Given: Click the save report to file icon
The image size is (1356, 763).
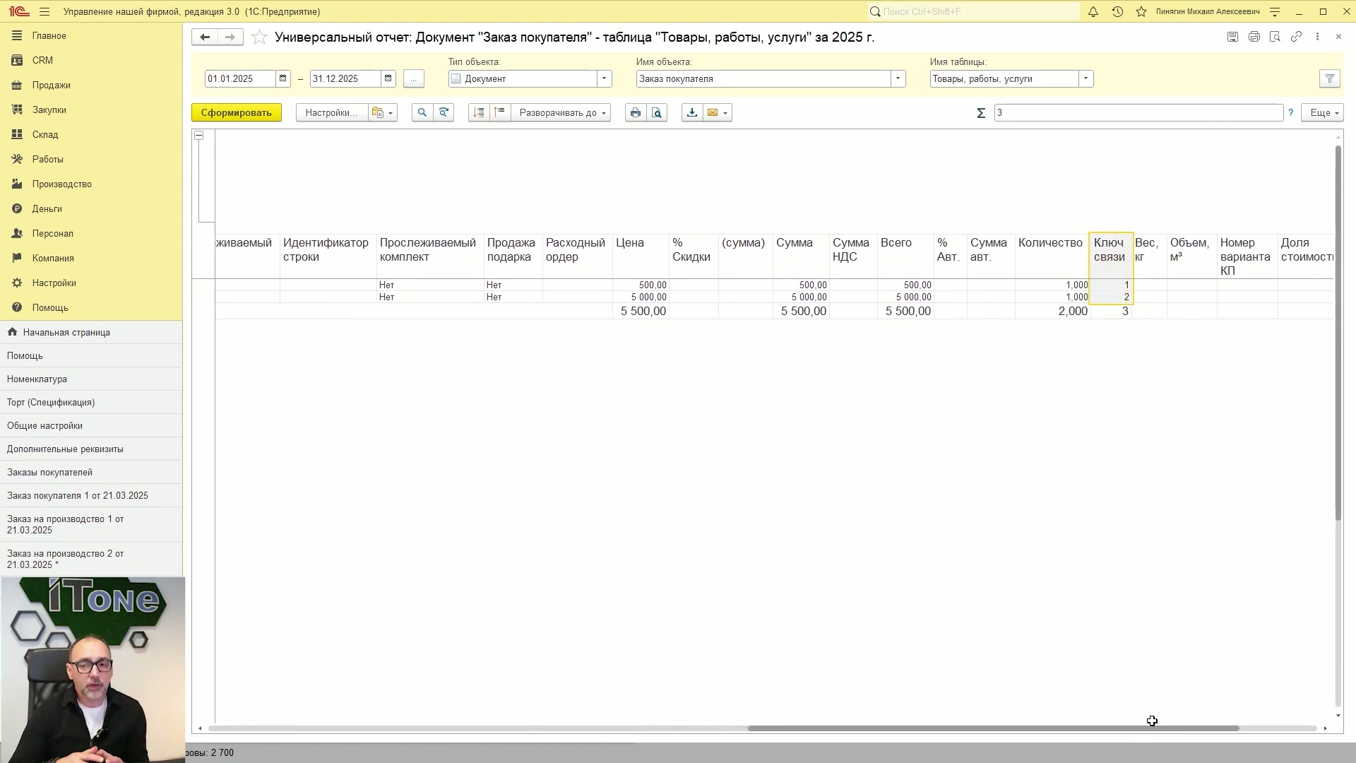Looking at the screenshot, I should tap(692, 113).
